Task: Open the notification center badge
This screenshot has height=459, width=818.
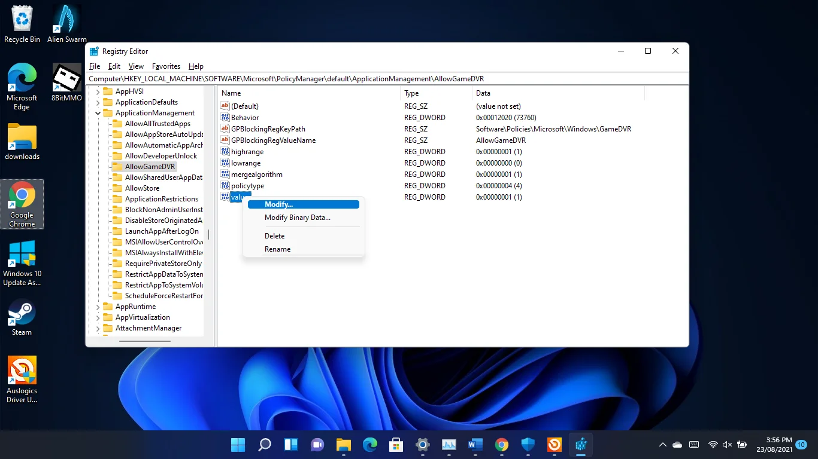Action: [801, 445]
